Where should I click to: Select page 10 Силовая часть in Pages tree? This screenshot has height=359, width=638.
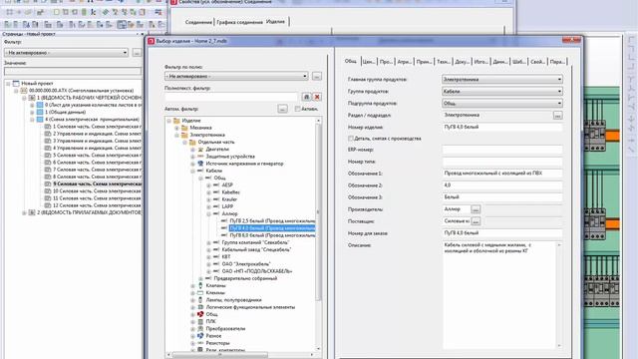pyautogui.click(x=97, y=190)
